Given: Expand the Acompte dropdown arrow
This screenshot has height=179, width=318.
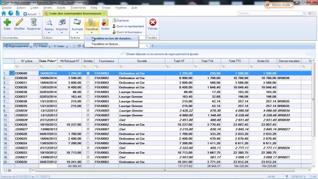Looking at the screenshot, I should pos(78,33).
